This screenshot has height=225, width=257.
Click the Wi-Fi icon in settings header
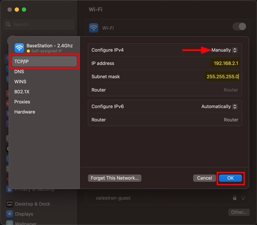93,28
